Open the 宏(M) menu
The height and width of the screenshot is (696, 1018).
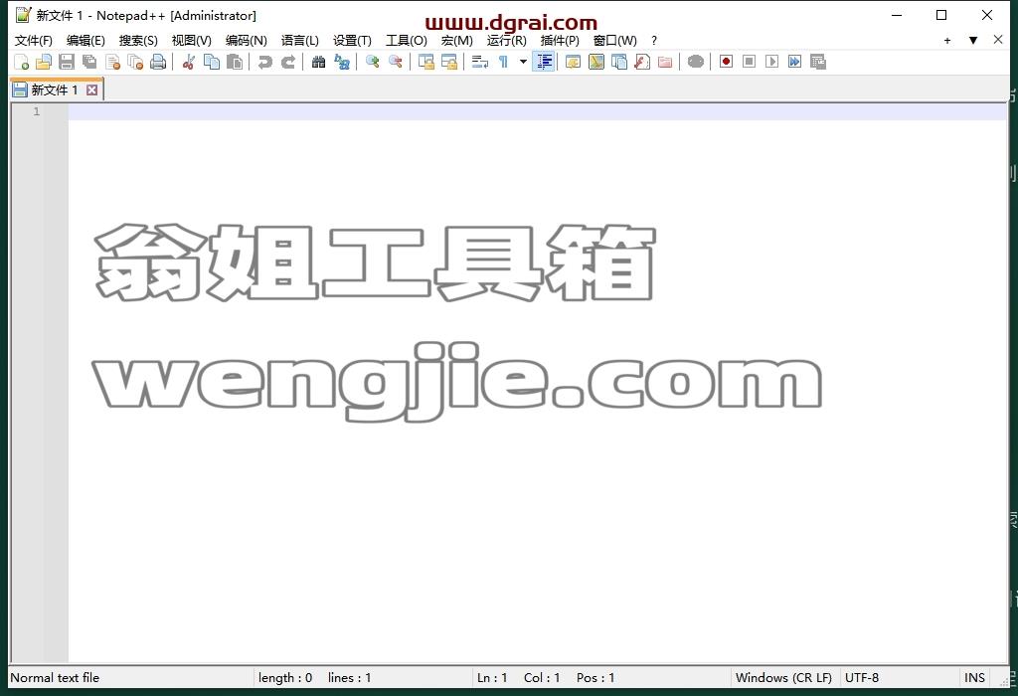coord(457,40)
